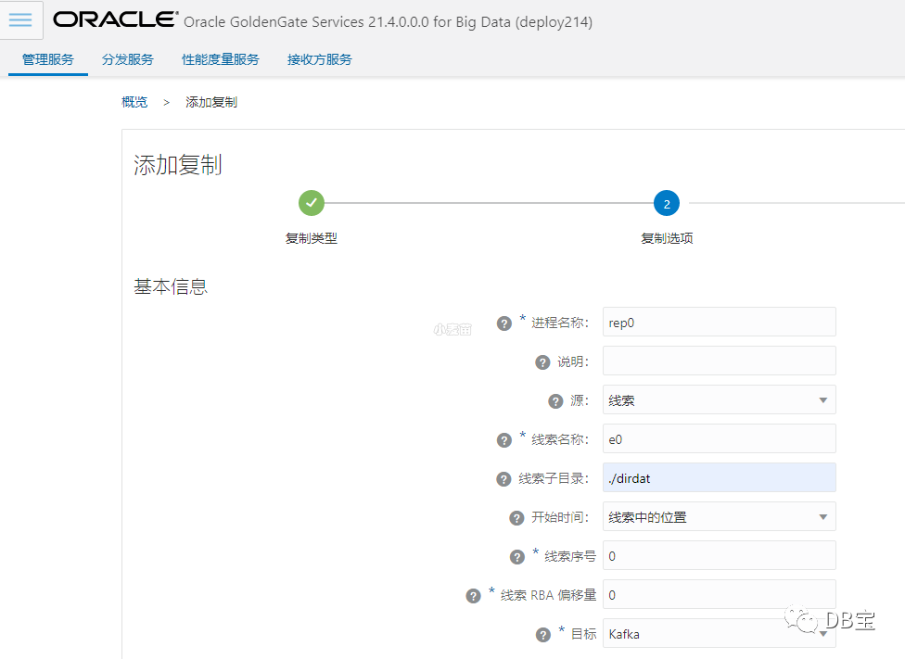Click the 线索 RBA 偏移量 input field

click(720, 594)
